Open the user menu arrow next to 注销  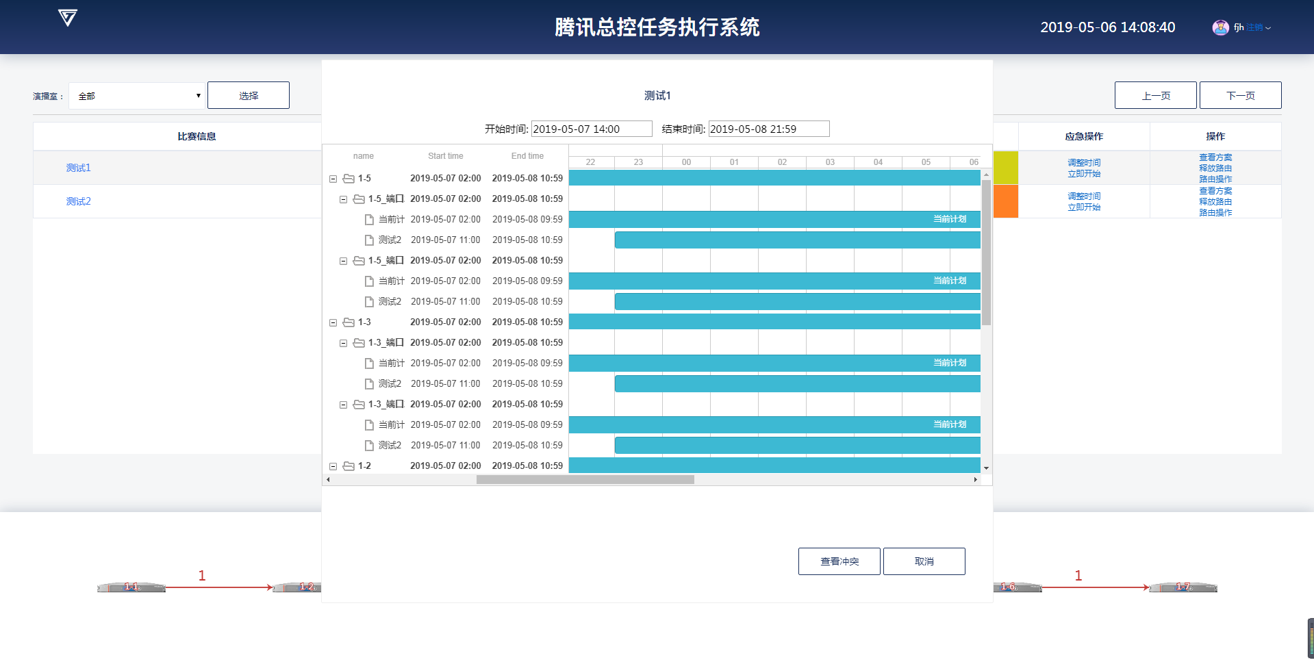[1268, 28]
